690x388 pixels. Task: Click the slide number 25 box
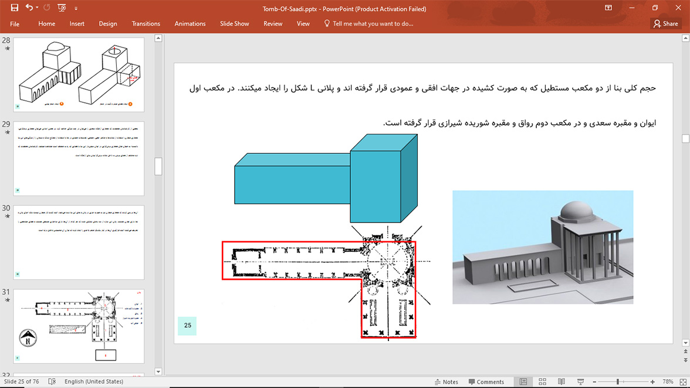coord(187,325)
